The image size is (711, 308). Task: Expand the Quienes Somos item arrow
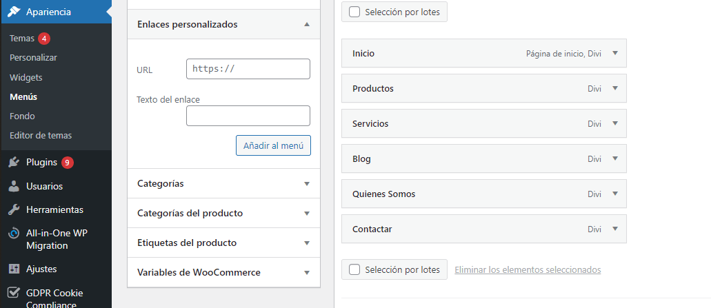pos(615,194)
